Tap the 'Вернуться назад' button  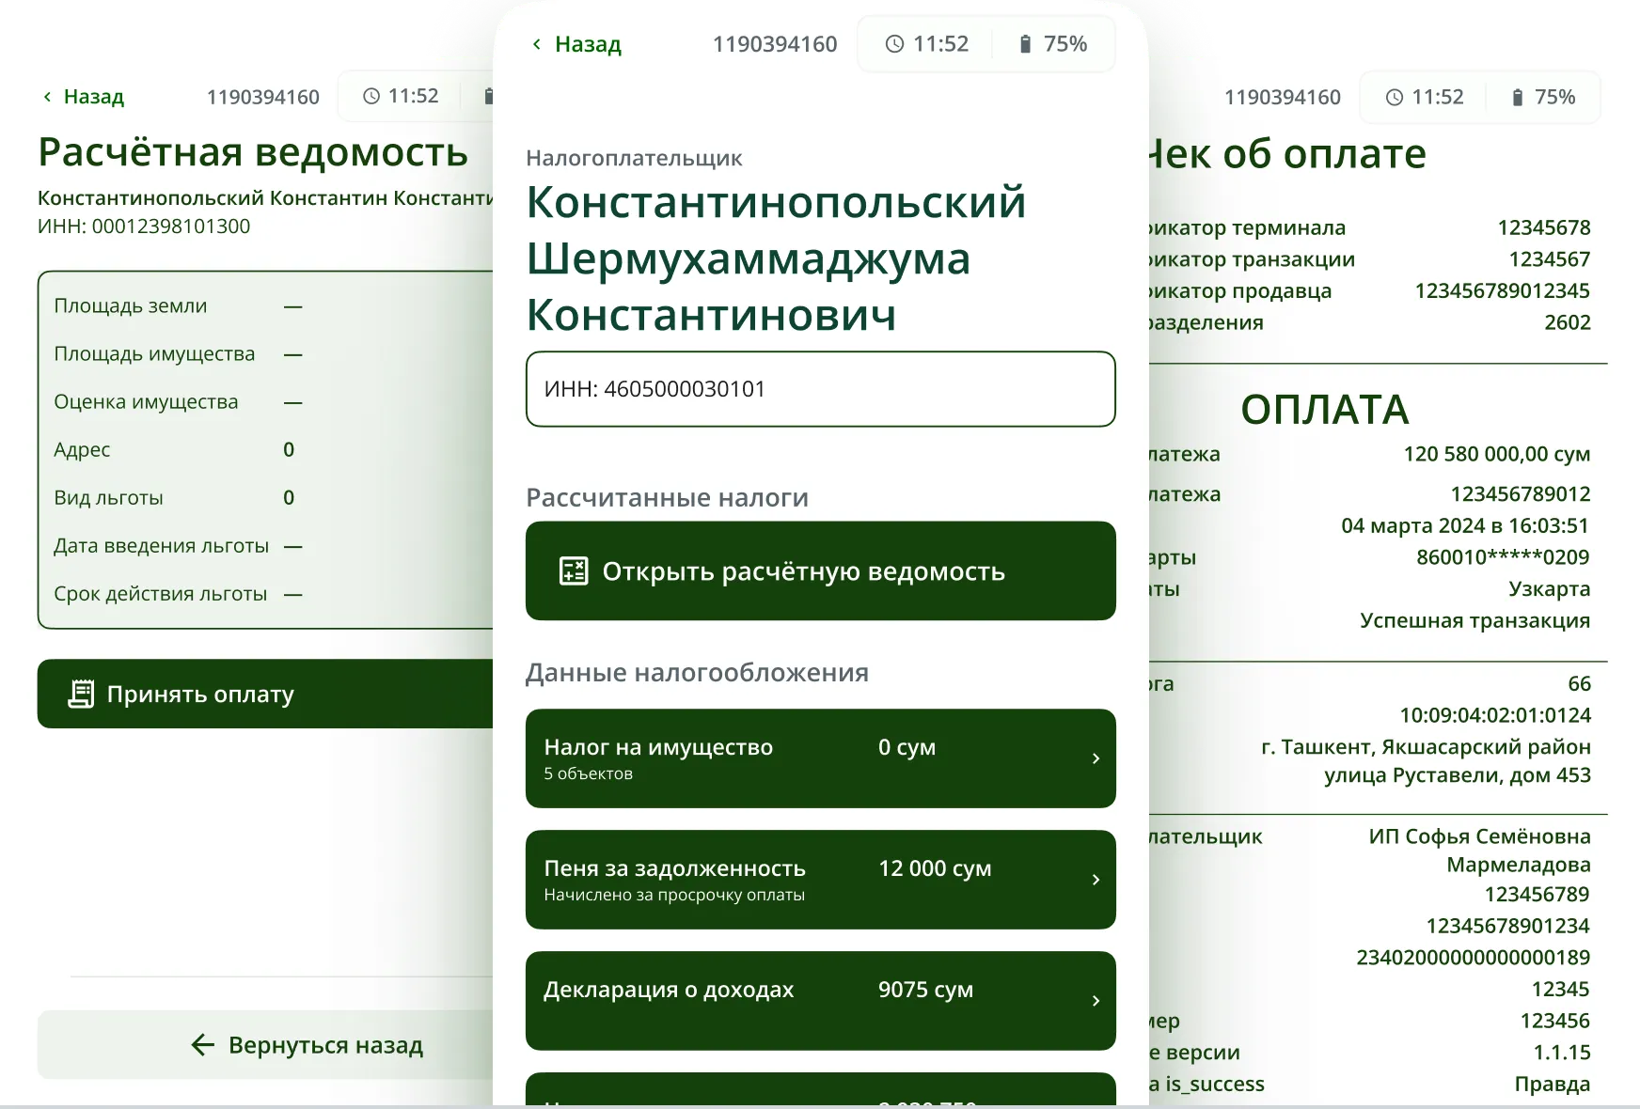point(265,1044)
